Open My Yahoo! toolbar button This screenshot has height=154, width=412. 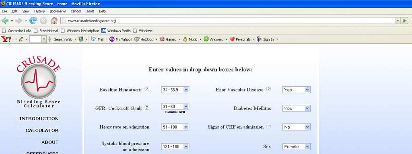tap(121, 39)
